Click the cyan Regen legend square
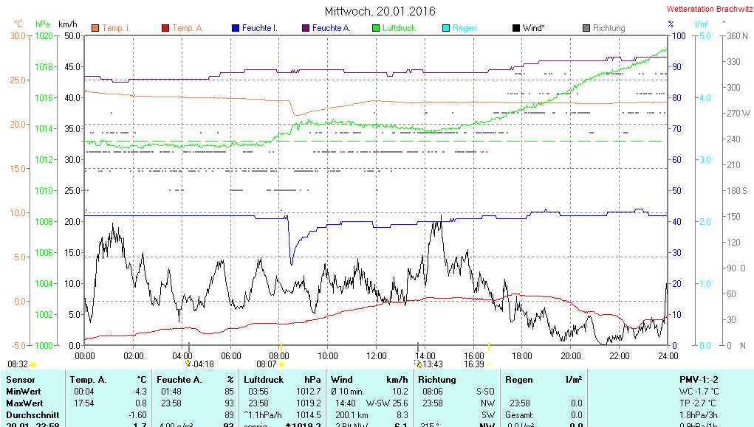This screenshot has width=754, height=427. [x=446, y=28]
